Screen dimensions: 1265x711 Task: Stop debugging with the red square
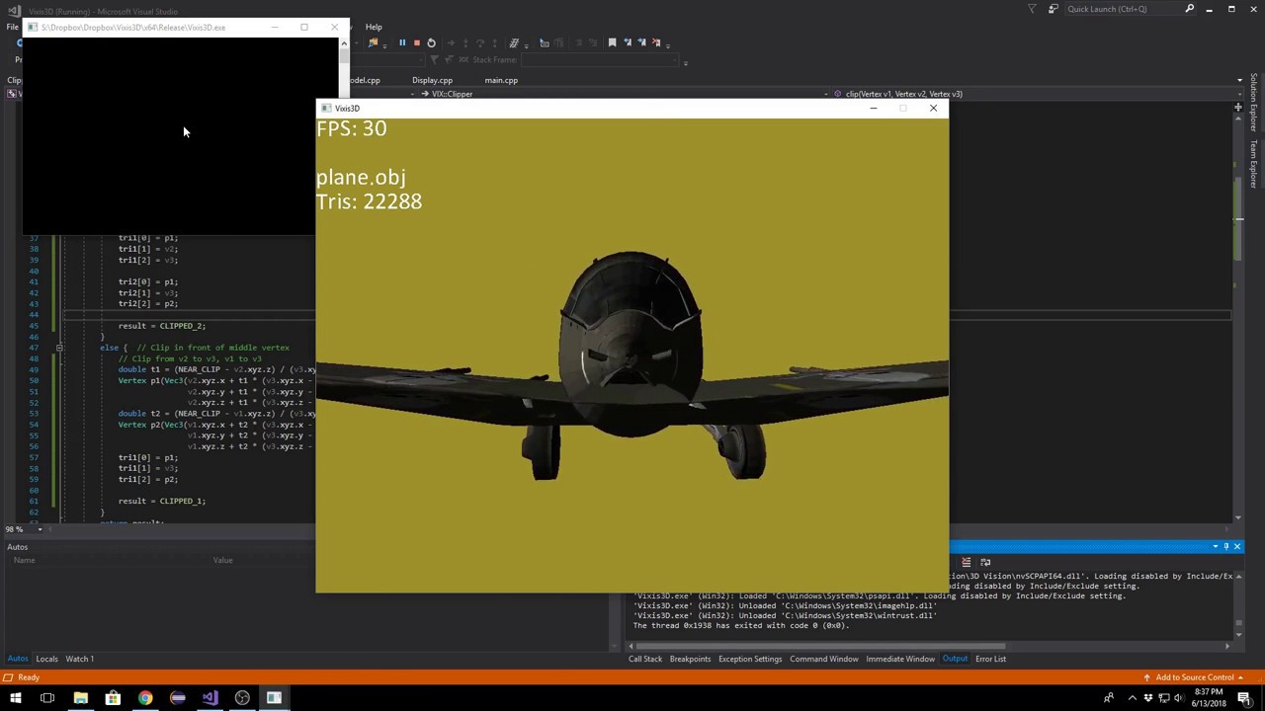[x=416, y=42]
